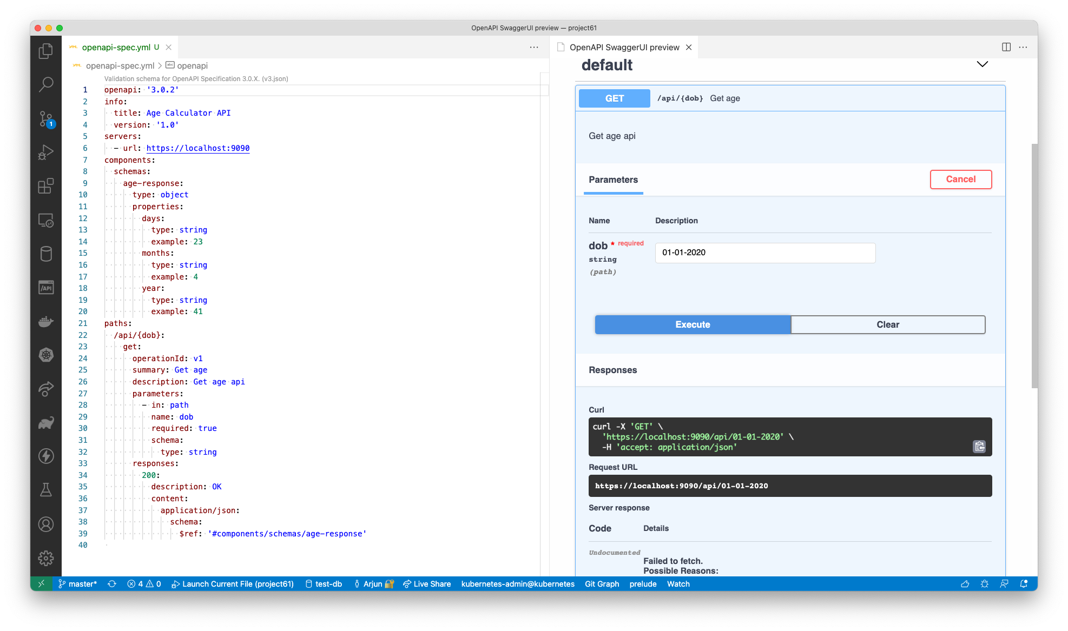Image resolution: width=1068 pixels, height=631 pixels.
Task: Select OpenAPI SwaggerUI preview tab
Action: tap(624, 47)
